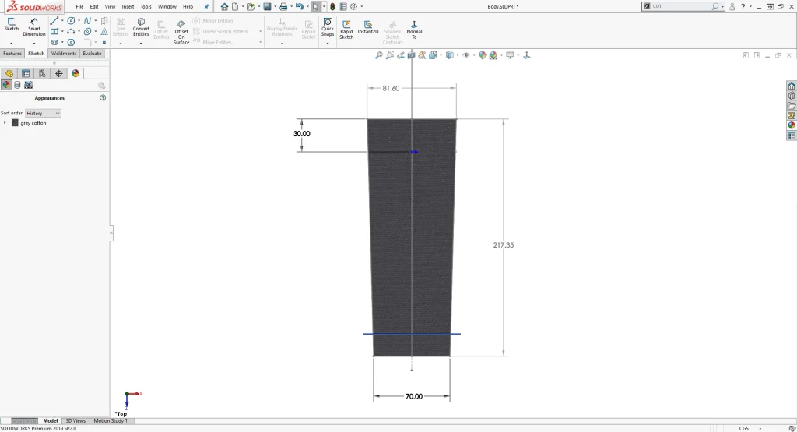Toggle the pin for the menu bar
Viewport: 797px width, 432px height.
click(207, 7)
